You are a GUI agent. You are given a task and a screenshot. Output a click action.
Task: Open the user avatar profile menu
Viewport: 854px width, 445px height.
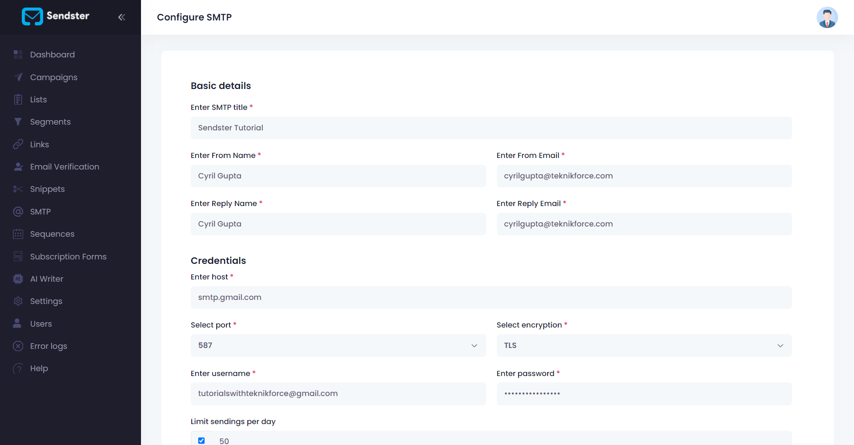[x=827, y=17]
